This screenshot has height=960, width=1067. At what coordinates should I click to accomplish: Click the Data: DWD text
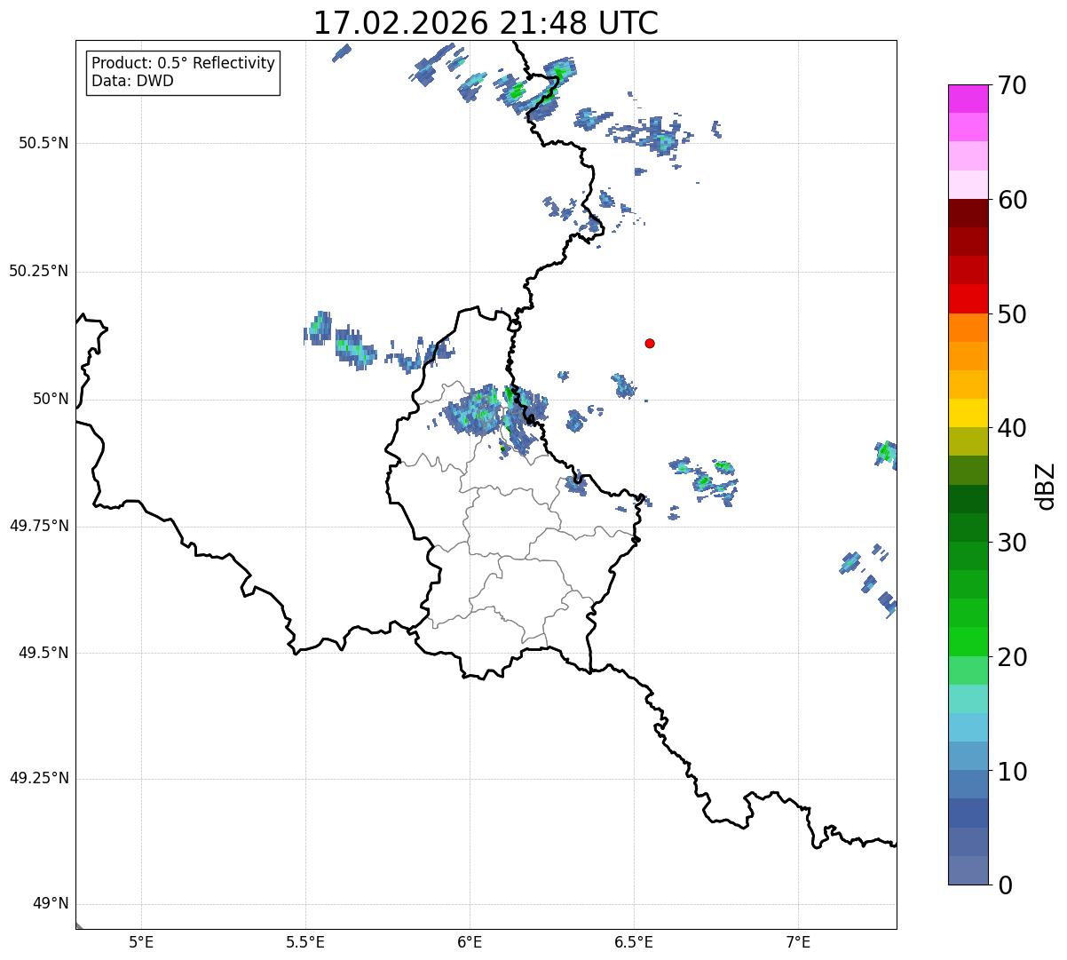tap(132, 81)
